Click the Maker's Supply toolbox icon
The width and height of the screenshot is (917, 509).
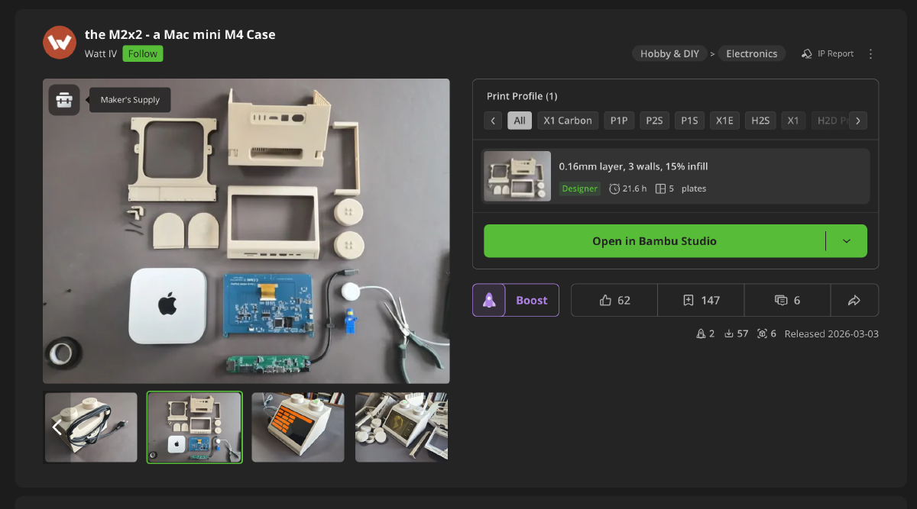pyautogui.click(x=64, y=100)
